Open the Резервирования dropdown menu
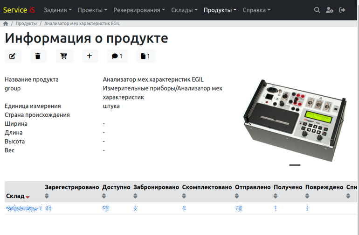 139,10
